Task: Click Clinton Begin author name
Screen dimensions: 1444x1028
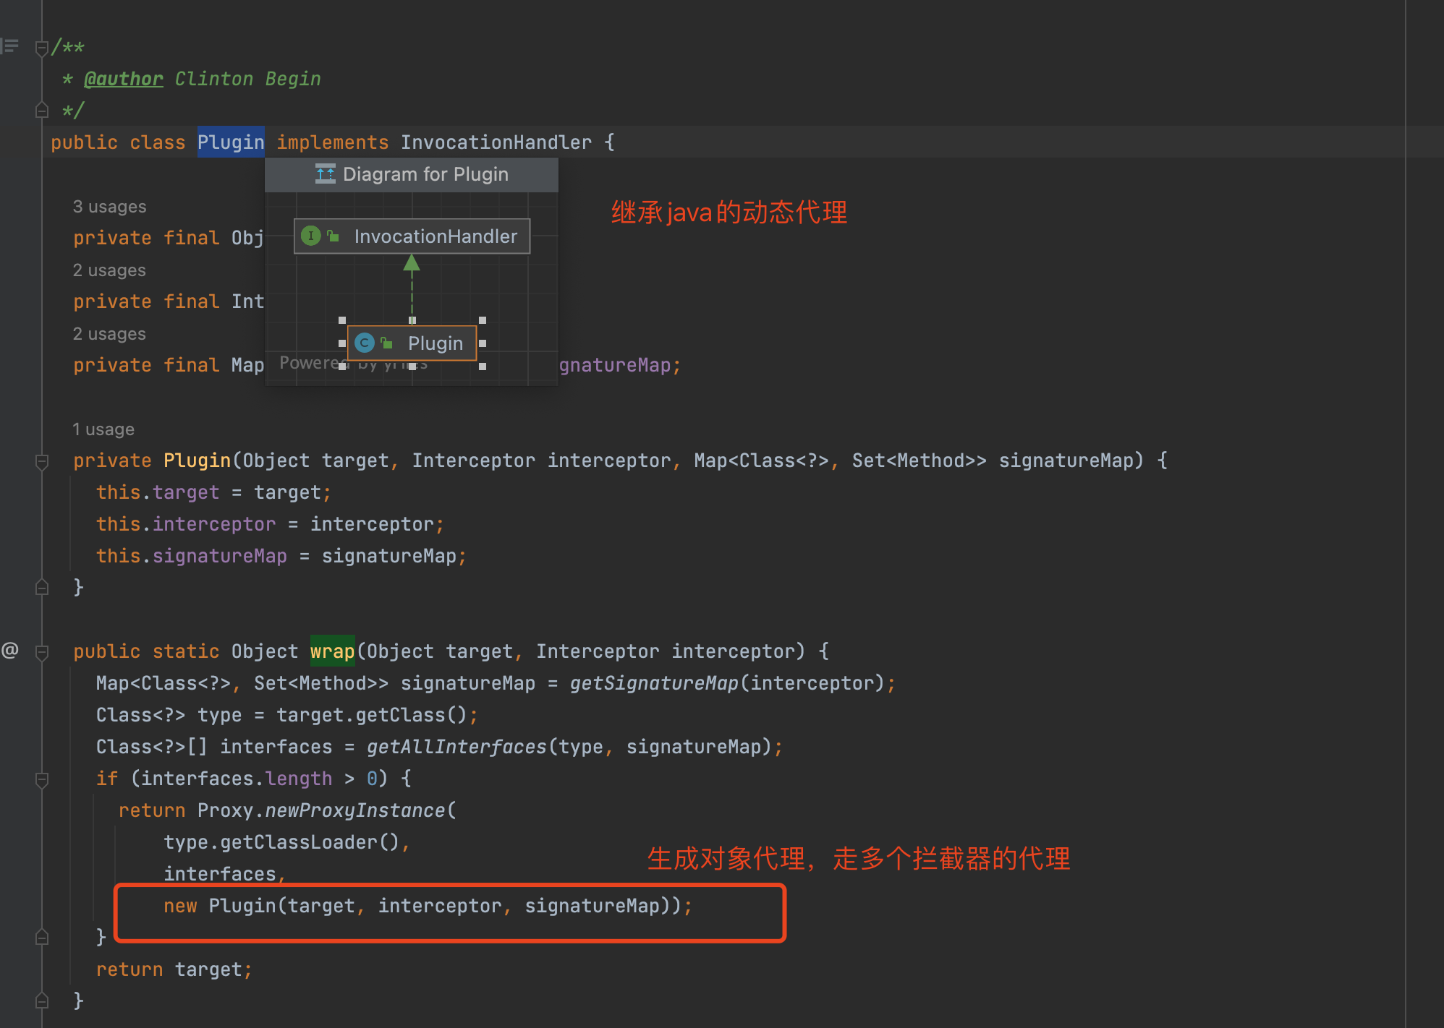Action: tap(248, 79)
